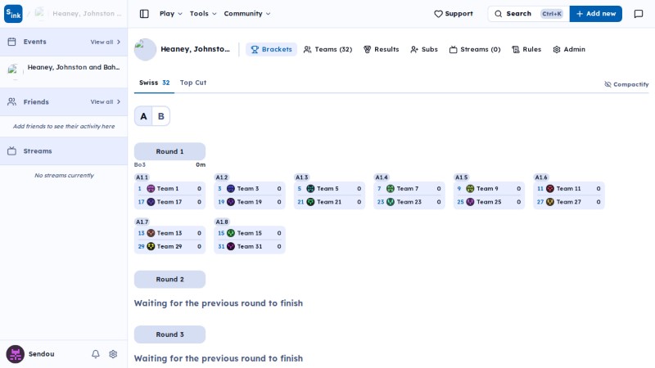This screenshot has width=655, height=368.
Task: Open the Rules tab
Action: (526, 49)
